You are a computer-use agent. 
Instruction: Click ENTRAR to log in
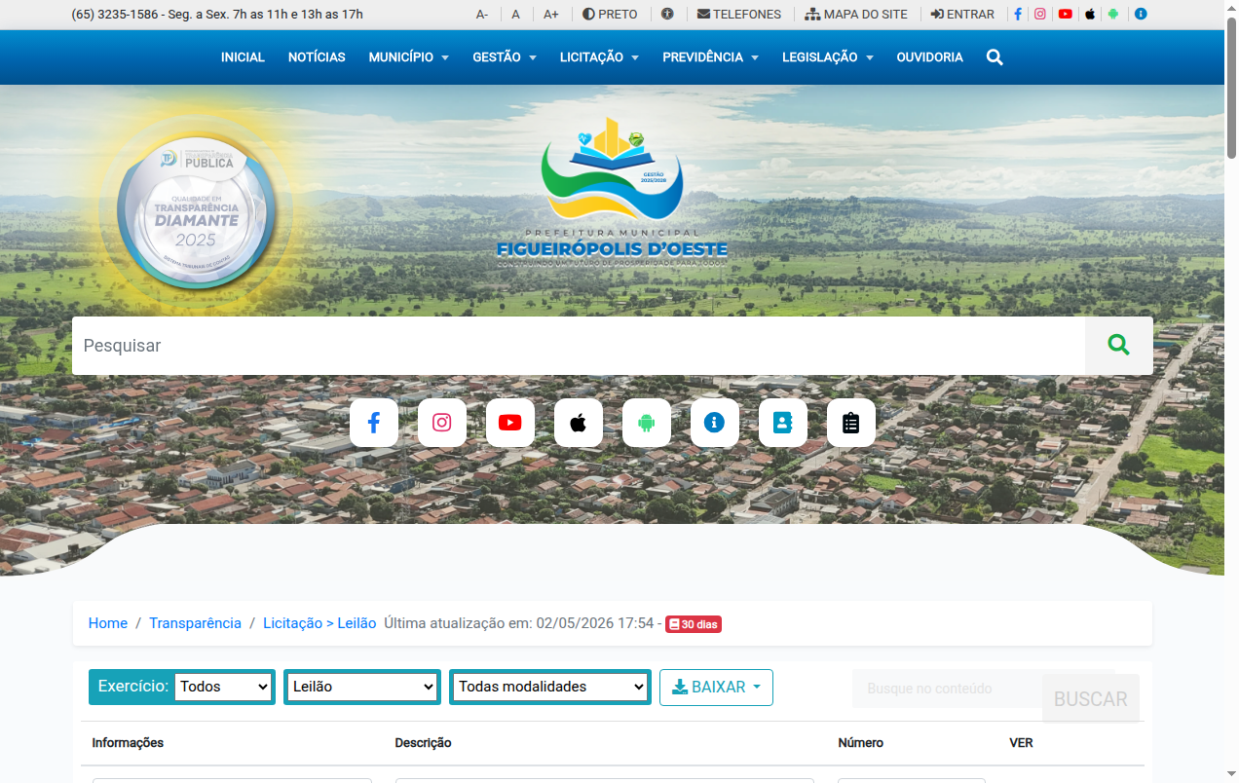tap(962, 15)
